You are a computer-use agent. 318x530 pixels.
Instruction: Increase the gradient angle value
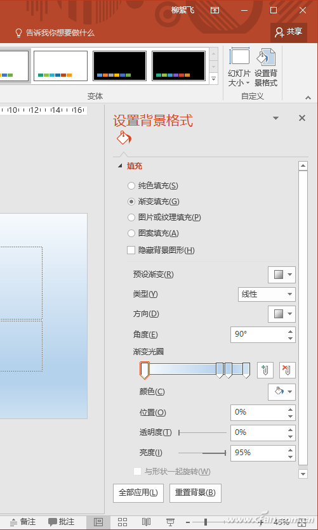290,331
